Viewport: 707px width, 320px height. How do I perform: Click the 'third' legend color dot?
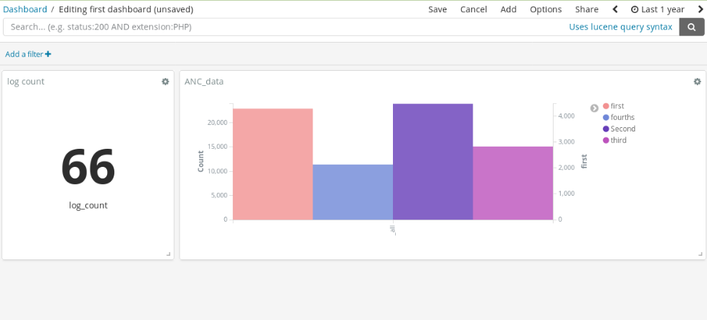pos(606,140)
